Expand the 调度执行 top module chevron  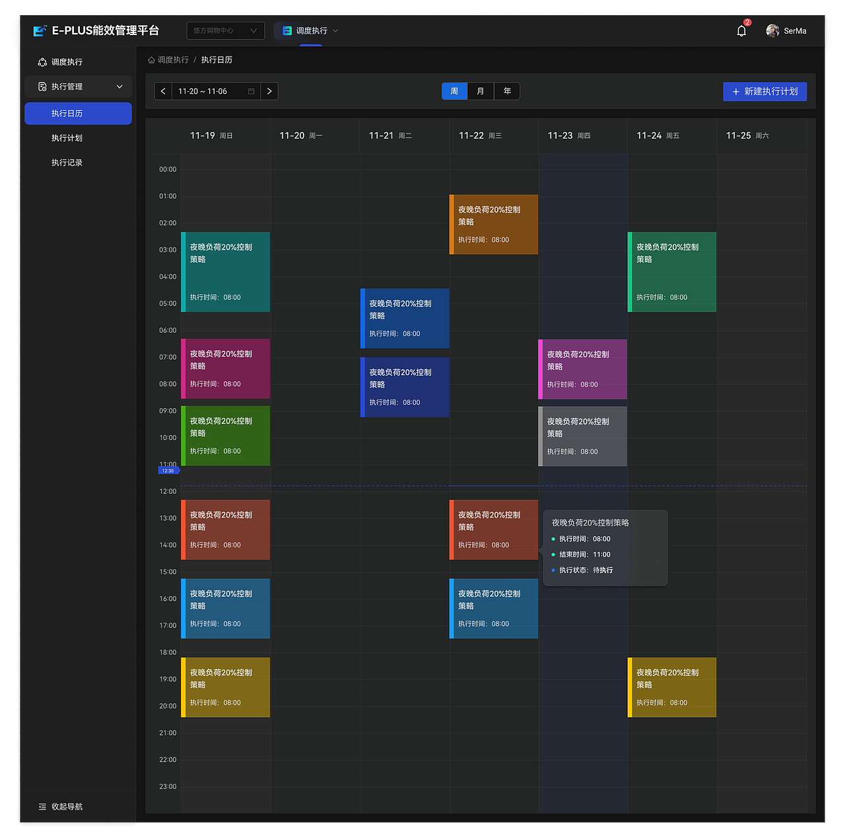pyautogui.click(x=335, y=30)
